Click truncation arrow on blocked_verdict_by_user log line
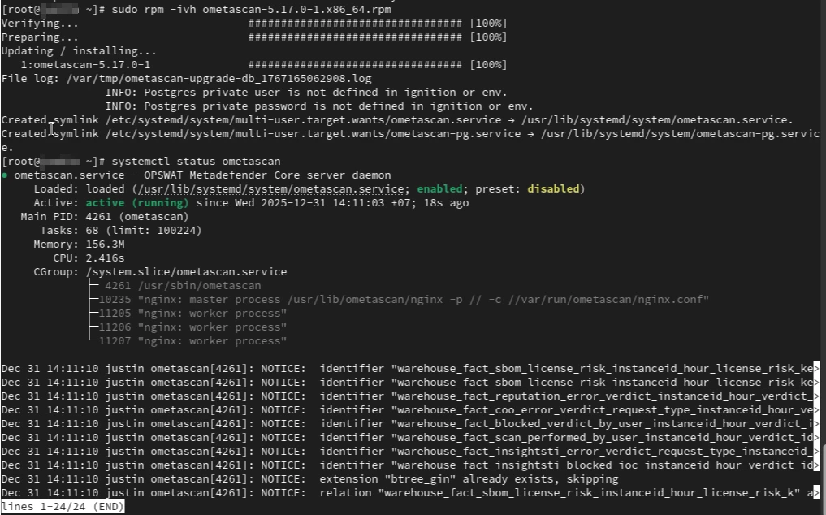The width and height of the screenshot is (826, 515). point(815,424)
